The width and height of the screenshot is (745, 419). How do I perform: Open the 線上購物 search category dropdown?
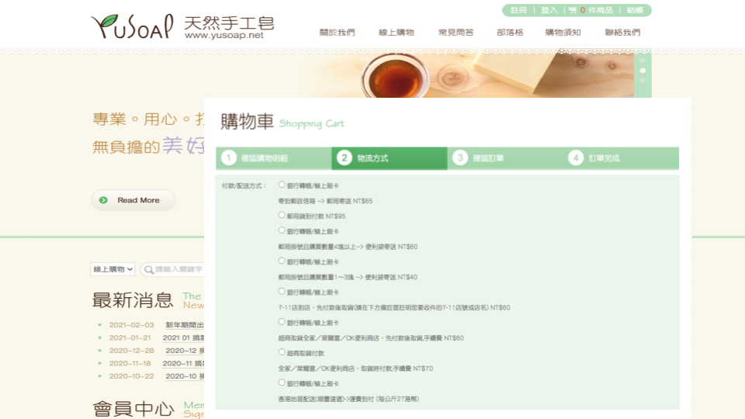click(x=113, y=269)
